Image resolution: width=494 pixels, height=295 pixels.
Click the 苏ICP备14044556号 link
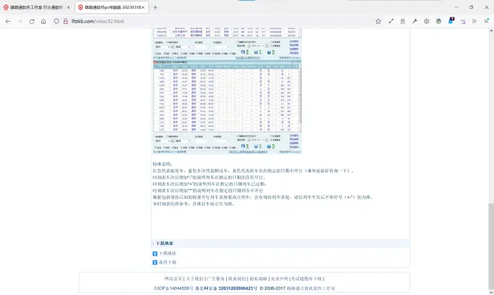coord(173,288)
